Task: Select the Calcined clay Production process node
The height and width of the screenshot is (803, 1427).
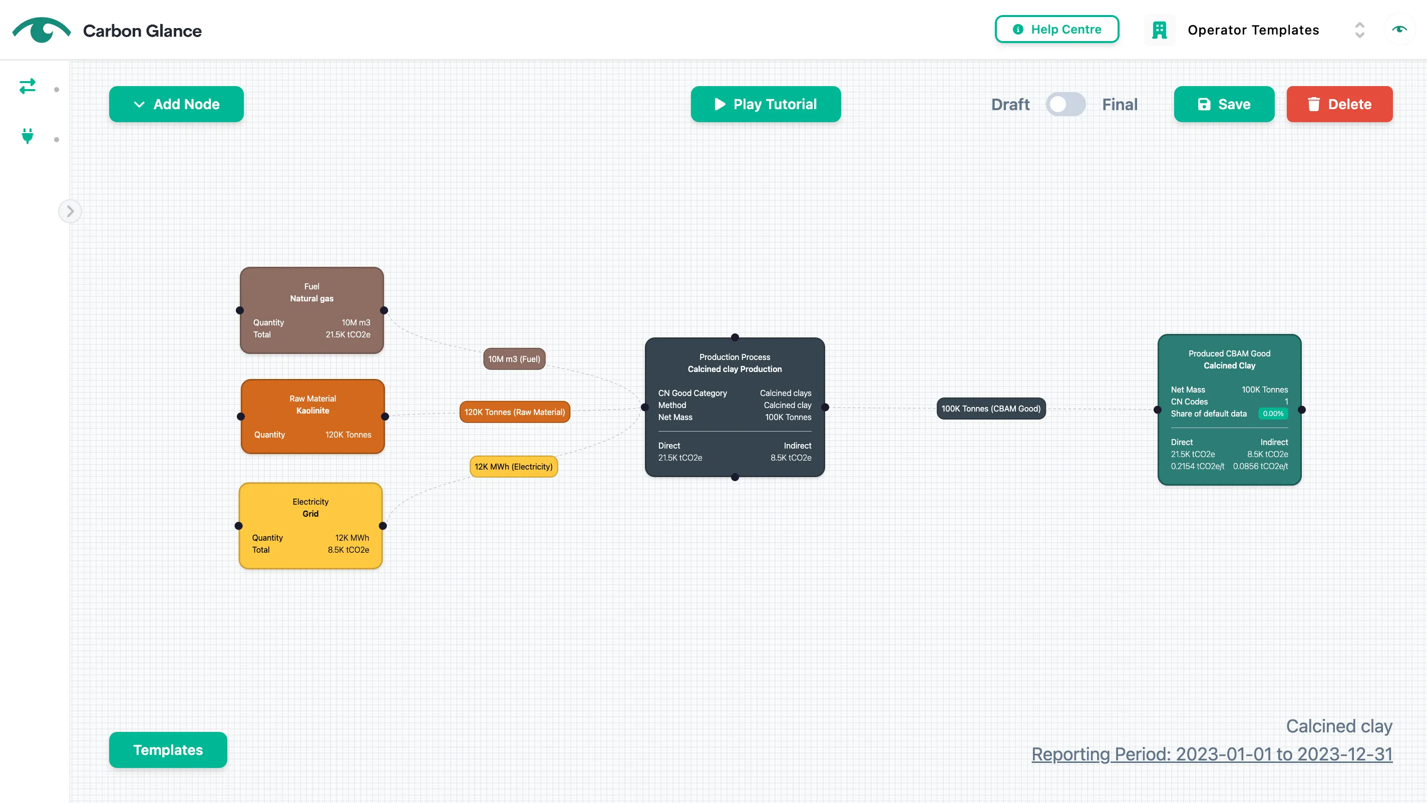Action: click(x=735, y=407)
